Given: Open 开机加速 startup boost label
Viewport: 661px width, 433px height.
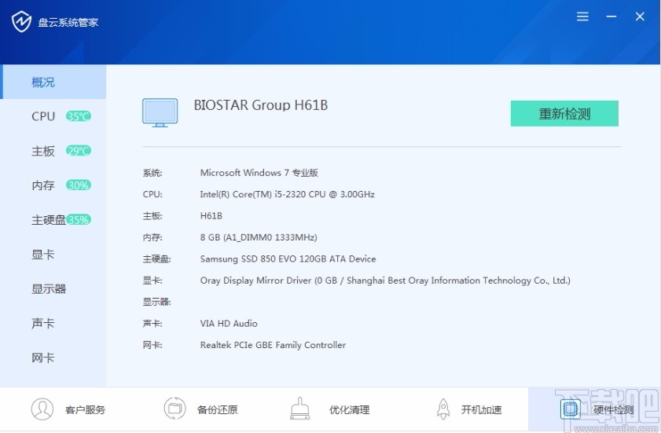Looking at the screenshot, I should point(482,409).
